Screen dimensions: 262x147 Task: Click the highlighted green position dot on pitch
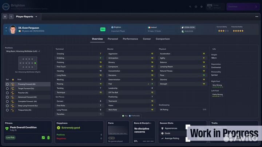click(35, 63)
